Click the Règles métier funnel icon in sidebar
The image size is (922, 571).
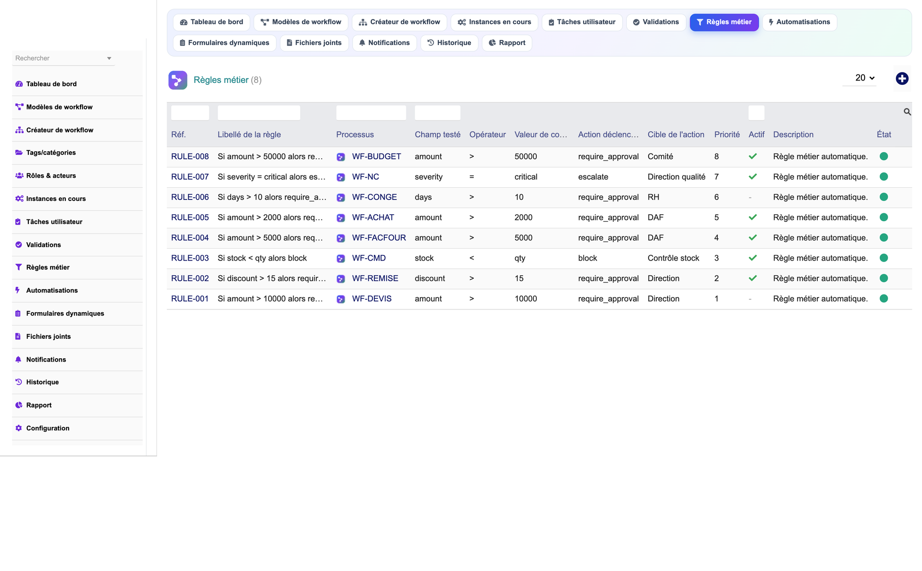18,267
